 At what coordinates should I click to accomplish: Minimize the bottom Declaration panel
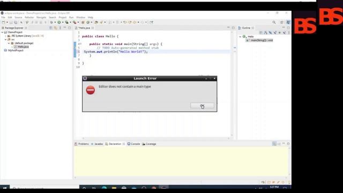tap(284, 144)
